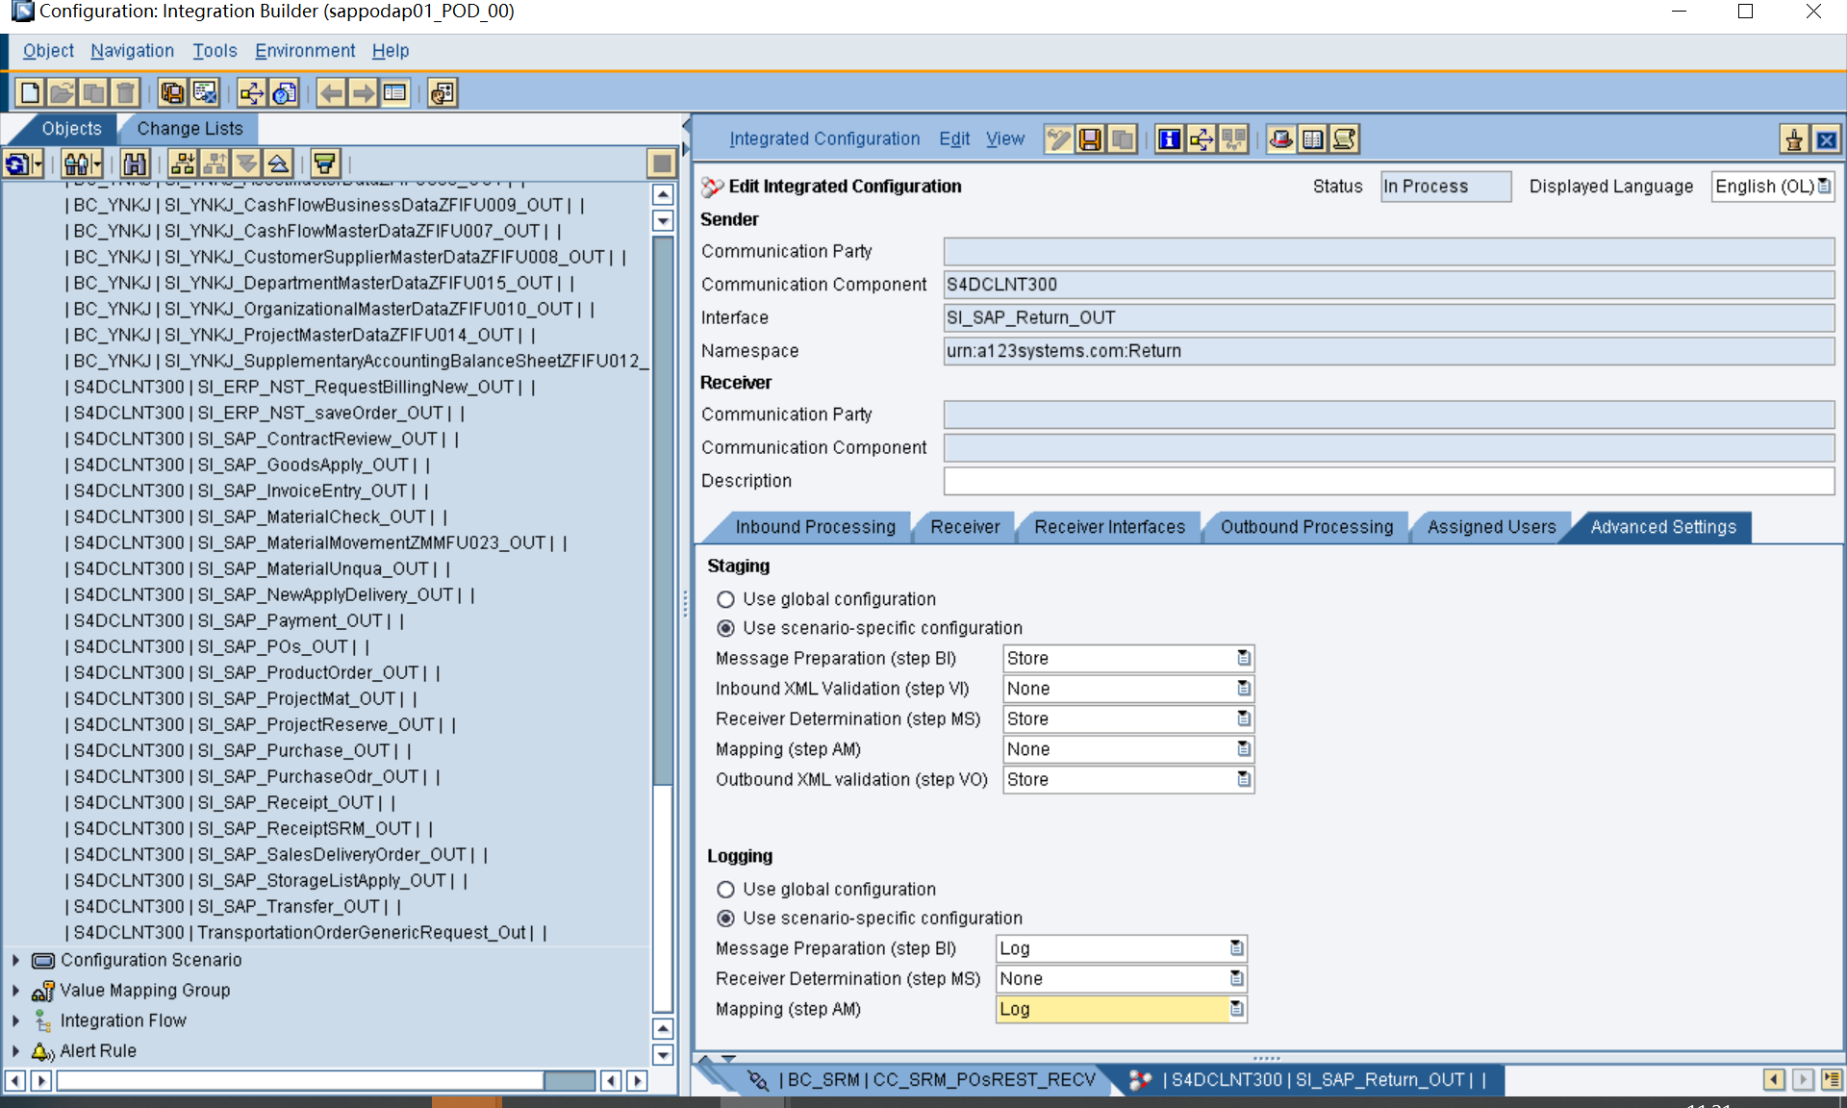Click the pencil edit/display switch icon

1058,139
